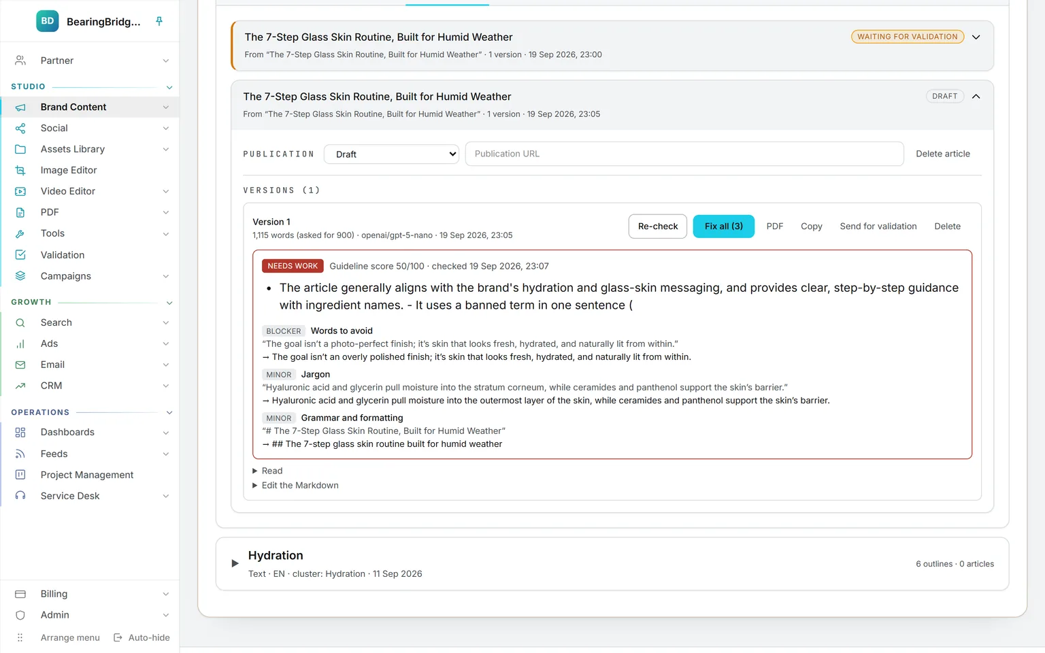Click Send for validation
This screenshot has width=1045, height=653.
(x=878, y=227)
